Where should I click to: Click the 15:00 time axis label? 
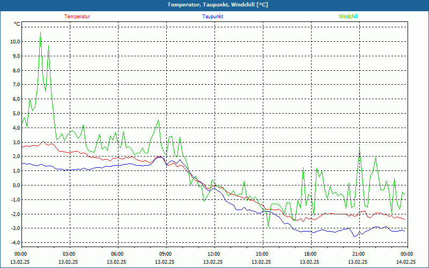click(262, 254)
